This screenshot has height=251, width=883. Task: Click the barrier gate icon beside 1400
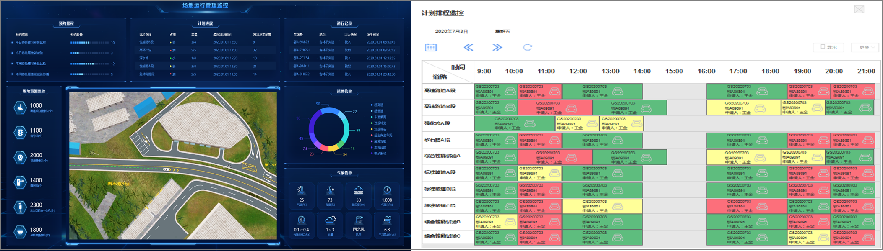tap(20, 182)
